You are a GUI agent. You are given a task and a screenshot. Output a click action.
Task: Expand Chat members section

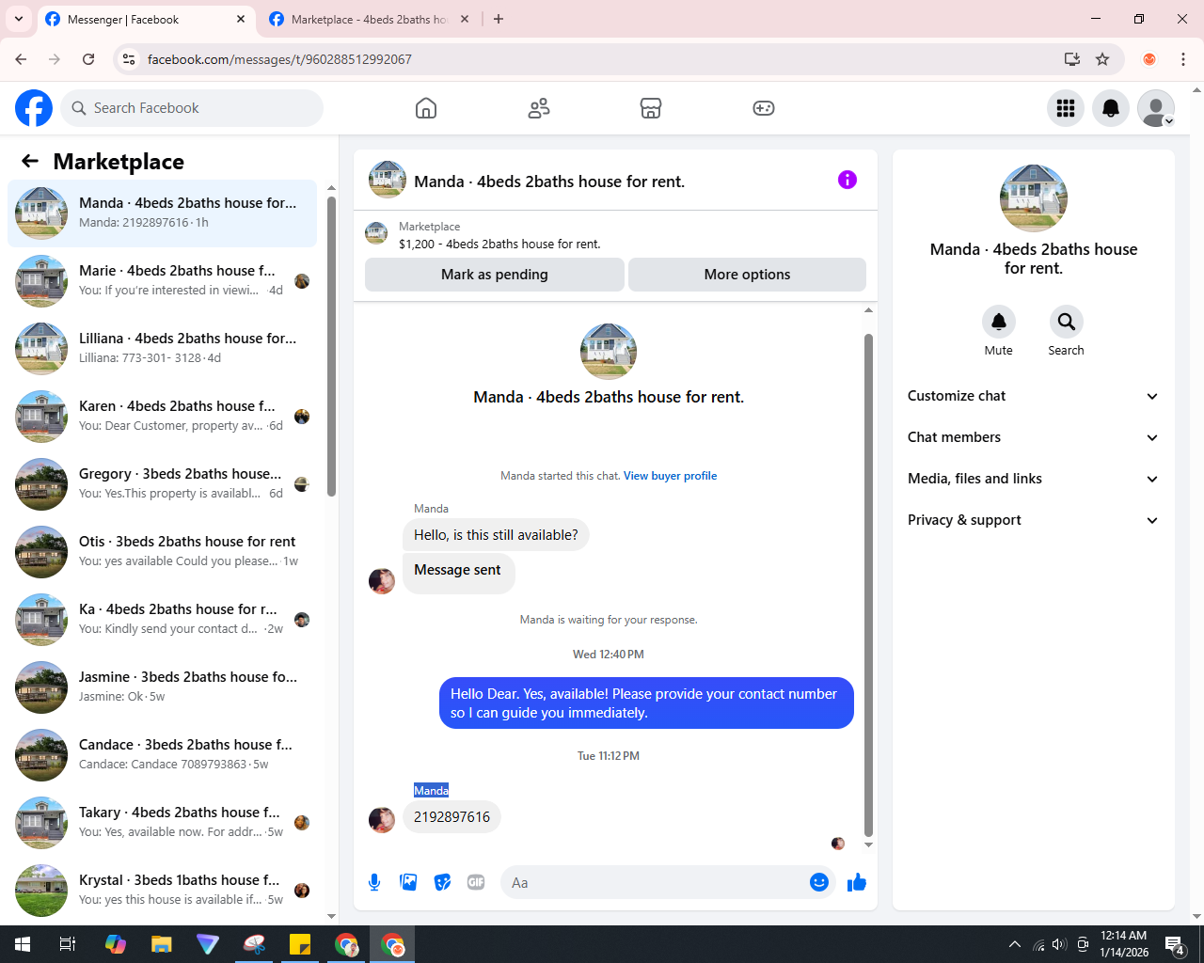1033,437
